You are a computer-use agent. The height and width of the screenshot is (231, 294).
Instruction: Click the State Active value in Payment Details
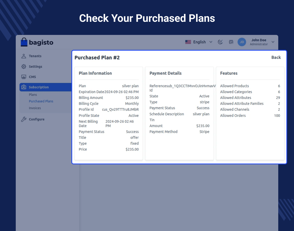[x=204, y=96]
